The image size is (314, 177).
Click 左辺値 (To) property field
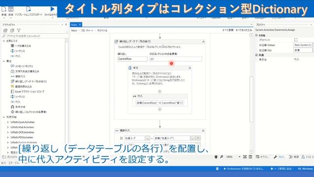point(303,50)
